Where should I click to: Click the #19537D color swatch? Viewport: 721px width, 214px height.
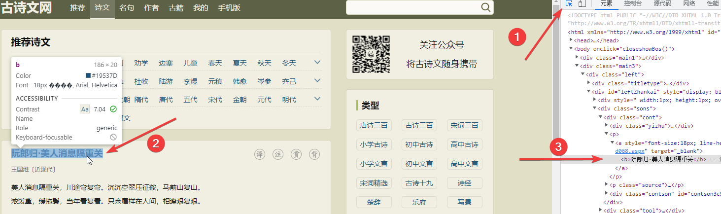pyautogui.click(x=88, y=75)
